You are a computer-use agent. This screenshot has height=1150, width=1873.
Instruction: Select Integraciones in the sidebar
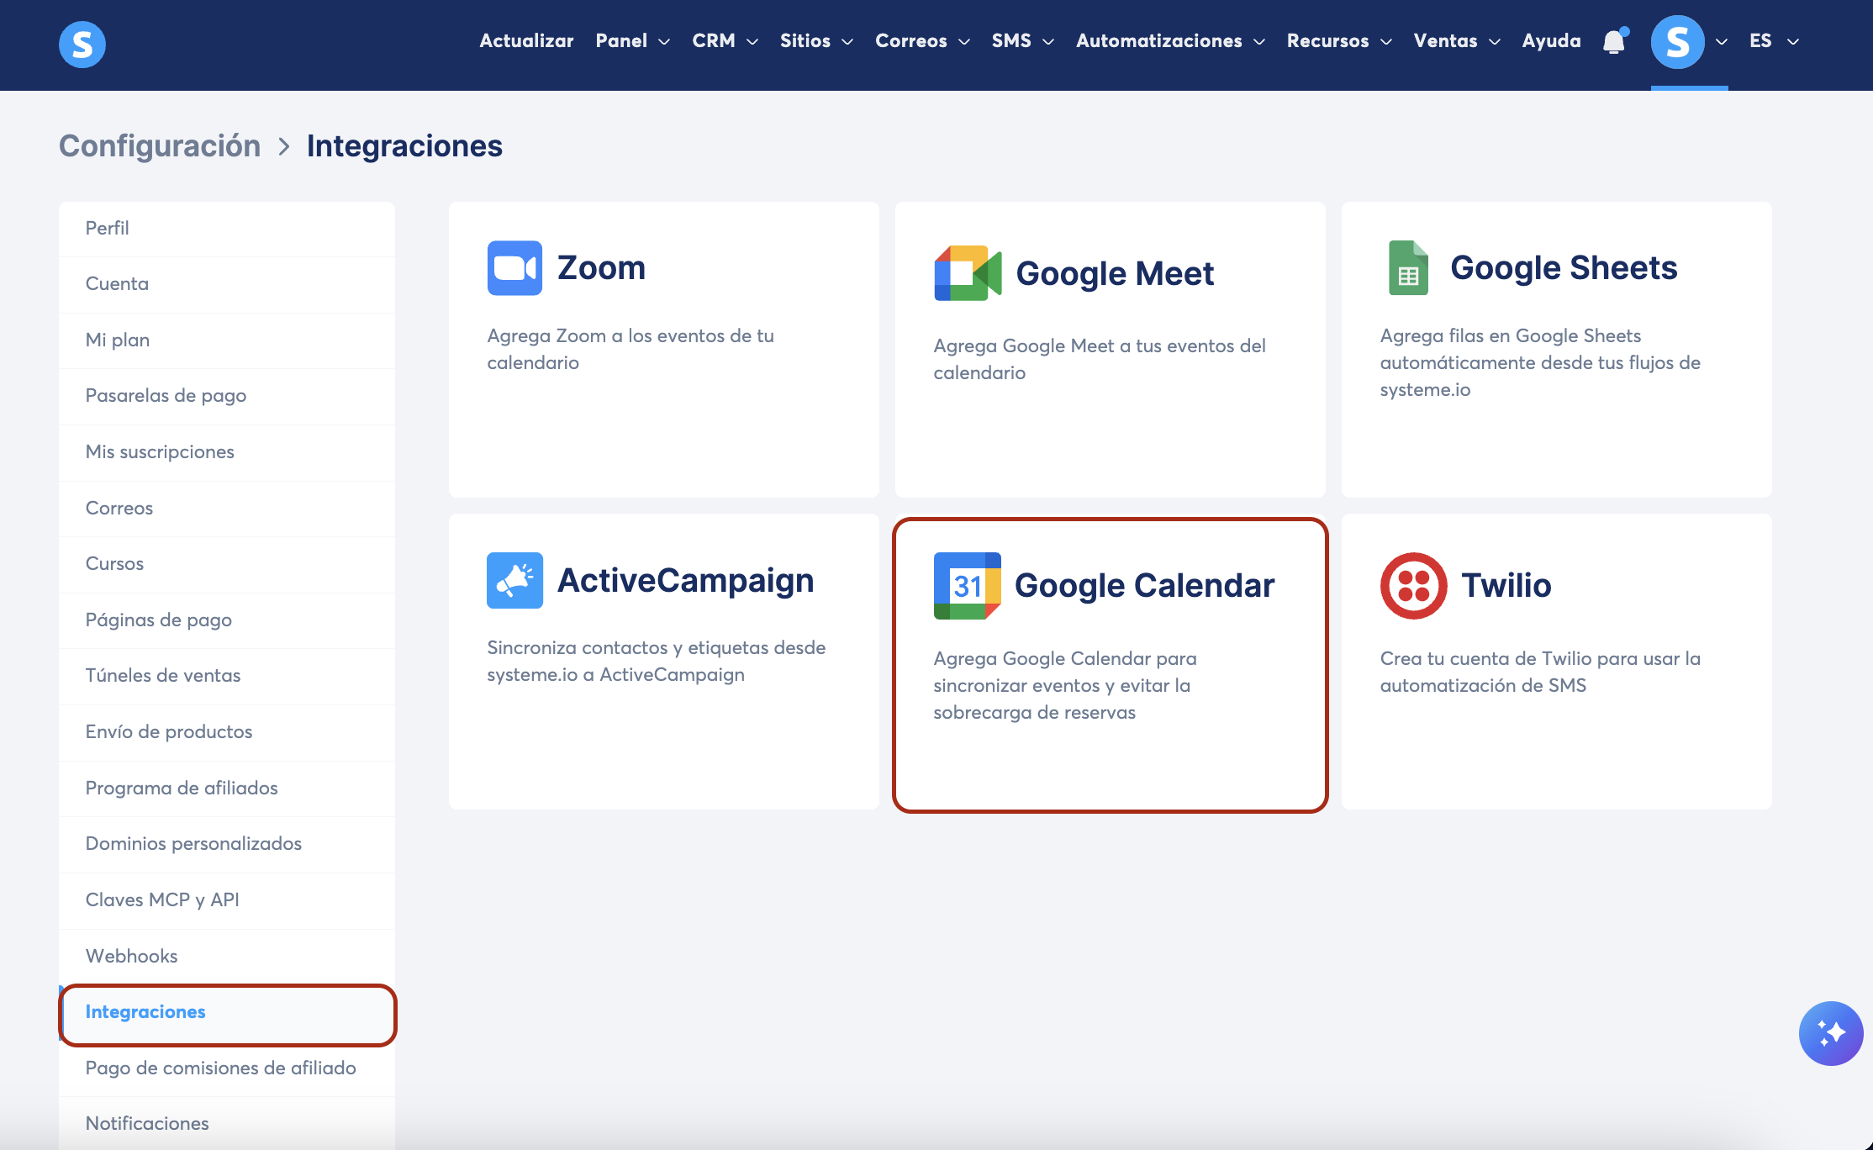coord(227,1012)
